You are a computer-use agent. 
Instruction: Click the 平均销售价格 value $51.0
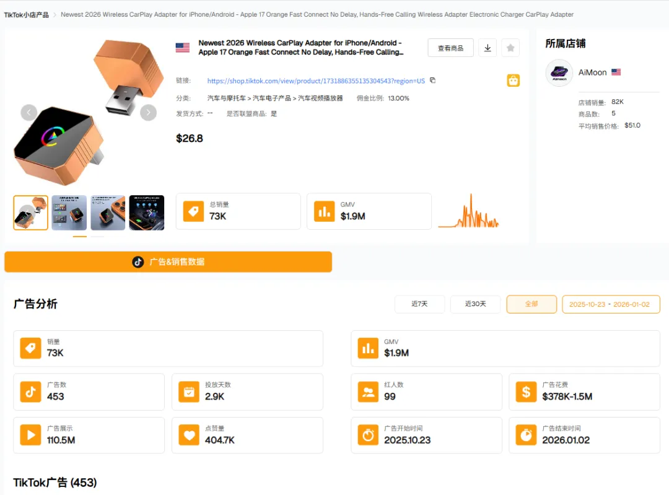coord(632,125)
